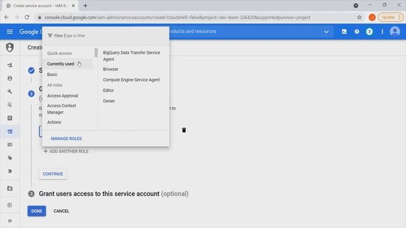Open the main navigation hamburger menu
The width and height of the screenshot is (406, 228).
[x=10, y=32]
